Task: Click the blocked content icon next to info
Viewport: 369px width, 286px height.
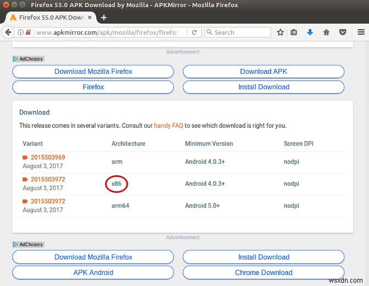Action: click(x=28, y=32)
